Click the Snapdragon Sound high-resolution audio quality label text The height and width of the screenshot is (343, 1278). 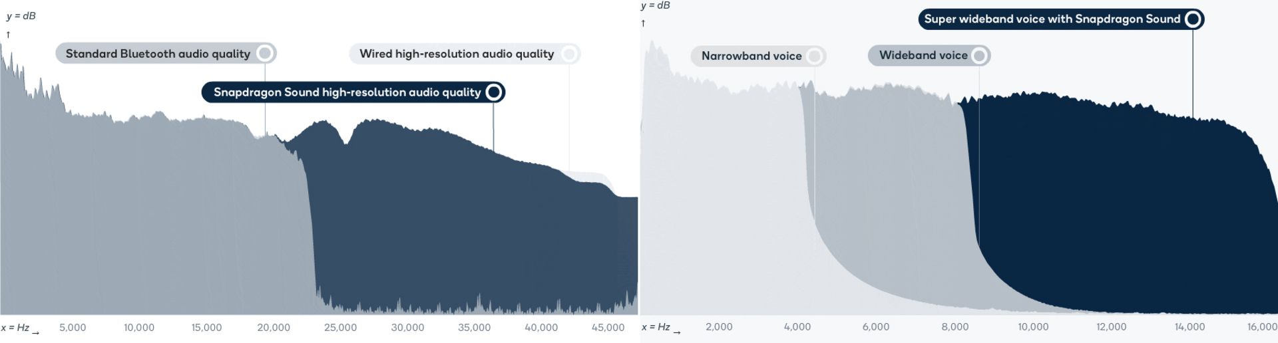pos(347,92)
